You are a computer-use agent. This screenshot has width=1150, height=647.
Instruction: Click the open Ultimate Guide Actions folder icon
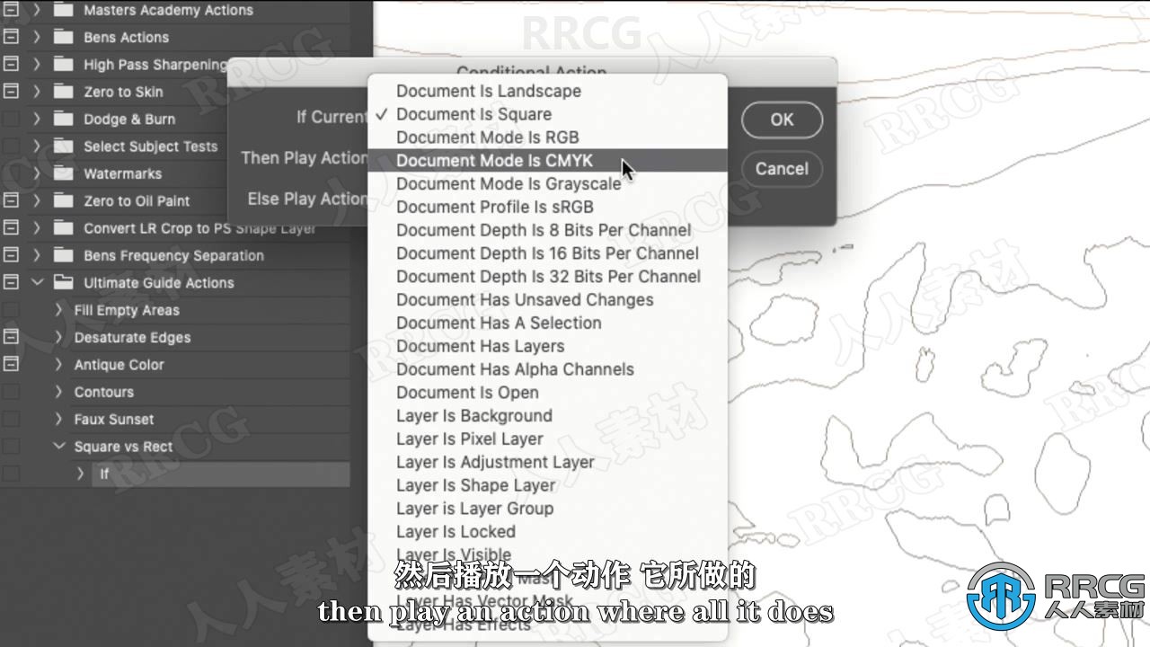63,283
